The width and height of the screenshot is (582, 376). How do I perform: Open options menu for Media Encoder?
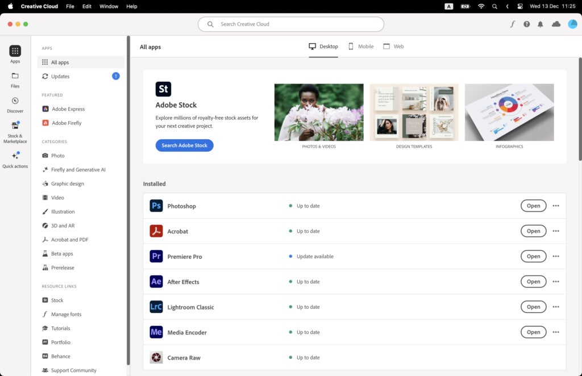[556, 332]
